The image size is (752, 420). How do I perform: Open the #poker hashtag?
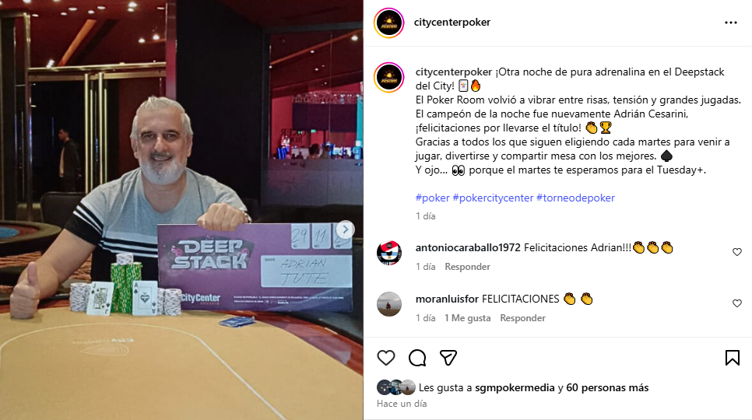coord(433,198)
